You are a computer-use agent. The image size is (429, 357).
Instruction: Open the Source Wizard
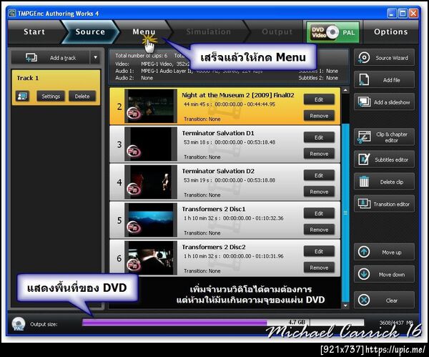[384, 58]
